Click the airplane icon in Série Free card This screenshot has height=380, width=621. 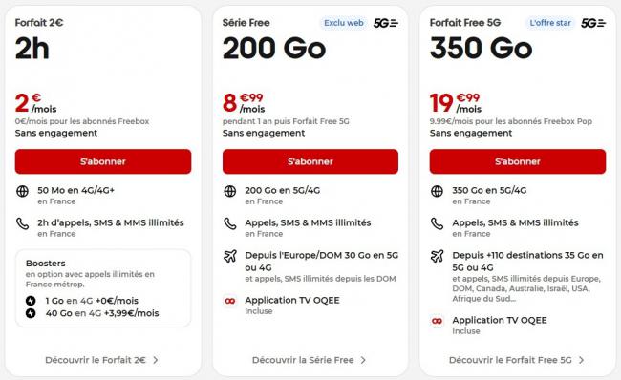click(x=229, y=256)
